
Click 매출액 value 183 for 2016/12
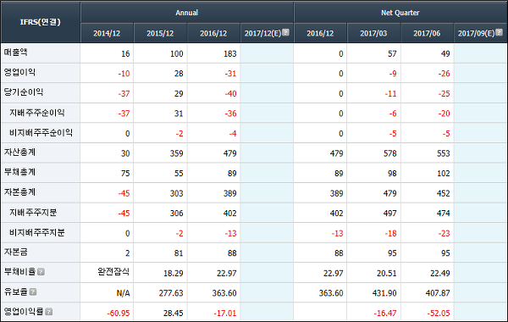(230, 54)
